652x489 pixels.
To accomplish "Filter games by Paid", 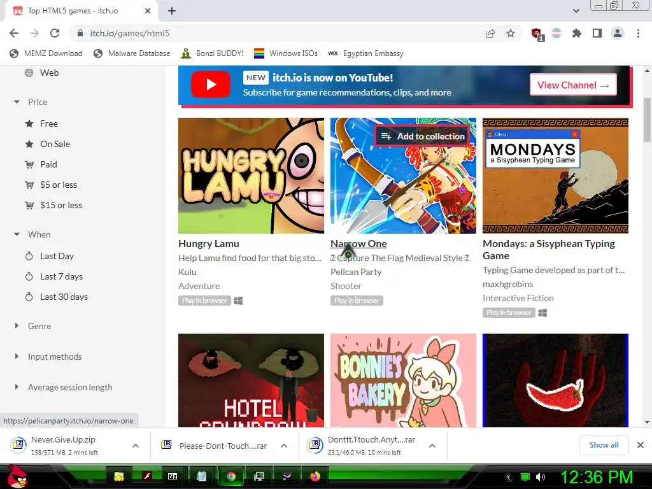I will point(41,164).
